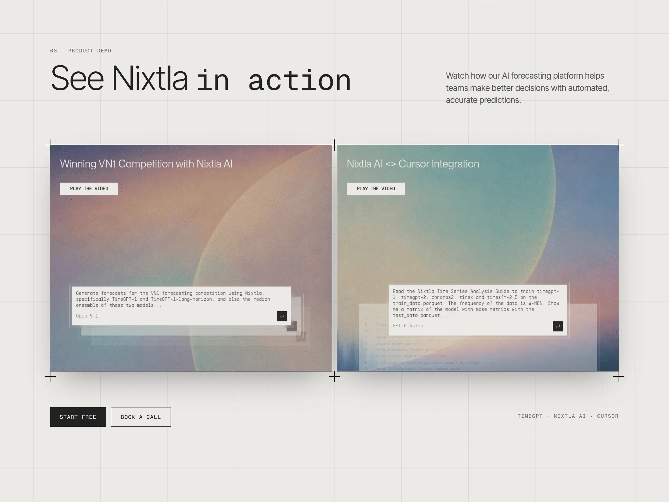Image resolution: width=669 pixels, height=502 pixels.
Task: Click the 'Winning VN1 Competition with Nixtla AI' title
Action: 146,164
